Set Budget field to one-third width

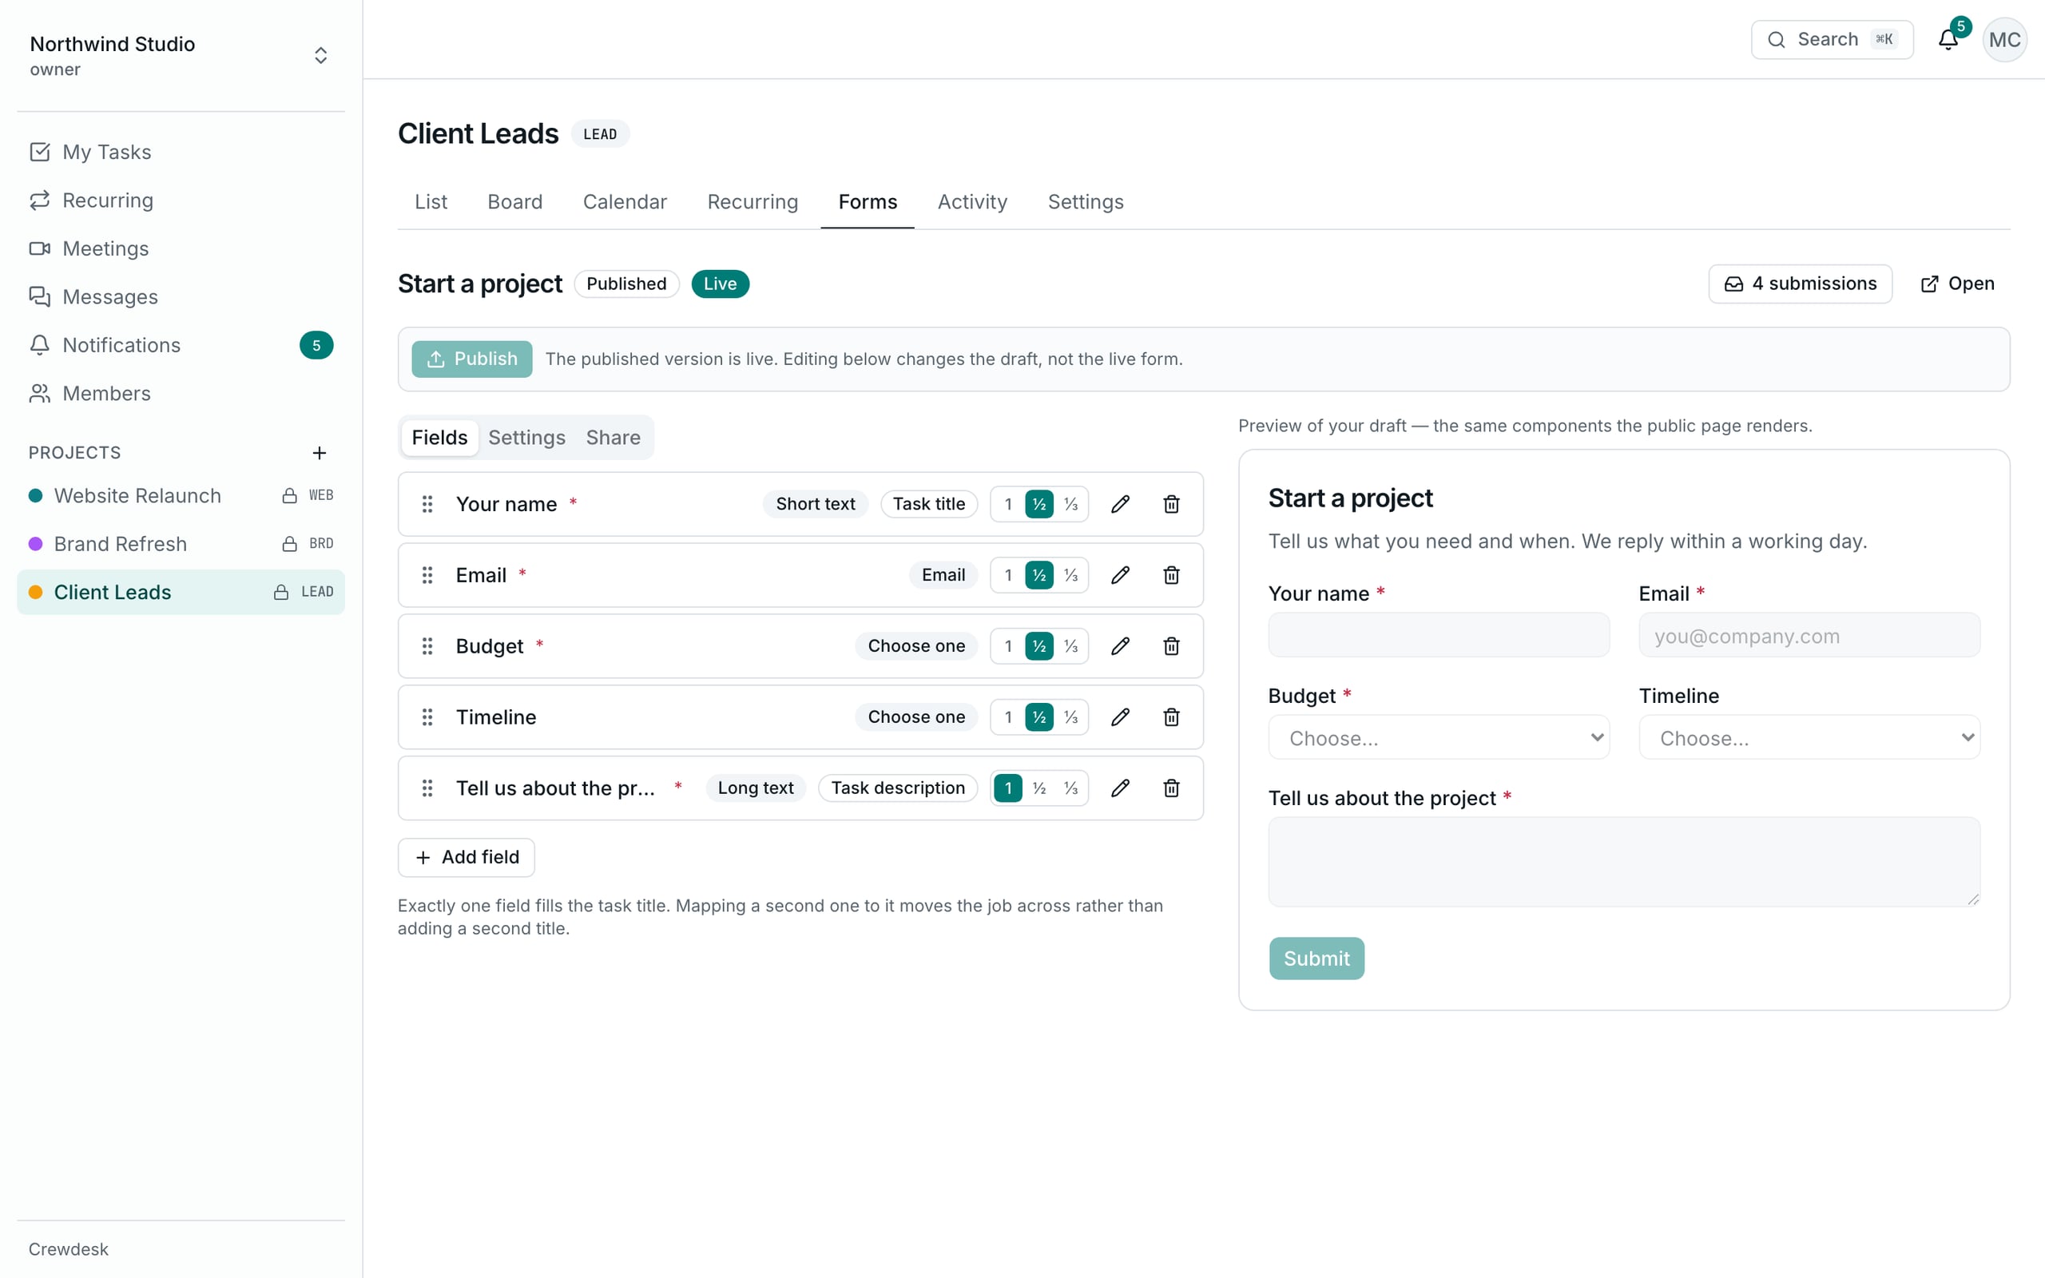tap(1070, 645)
